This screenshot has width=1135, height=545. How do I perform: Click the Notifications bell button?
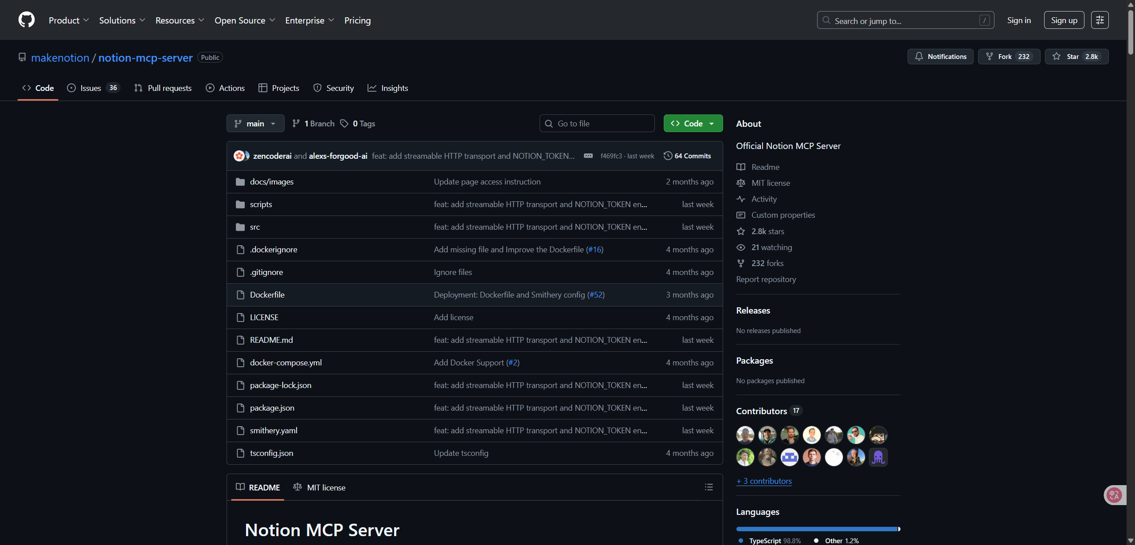(x=940, y=56)
